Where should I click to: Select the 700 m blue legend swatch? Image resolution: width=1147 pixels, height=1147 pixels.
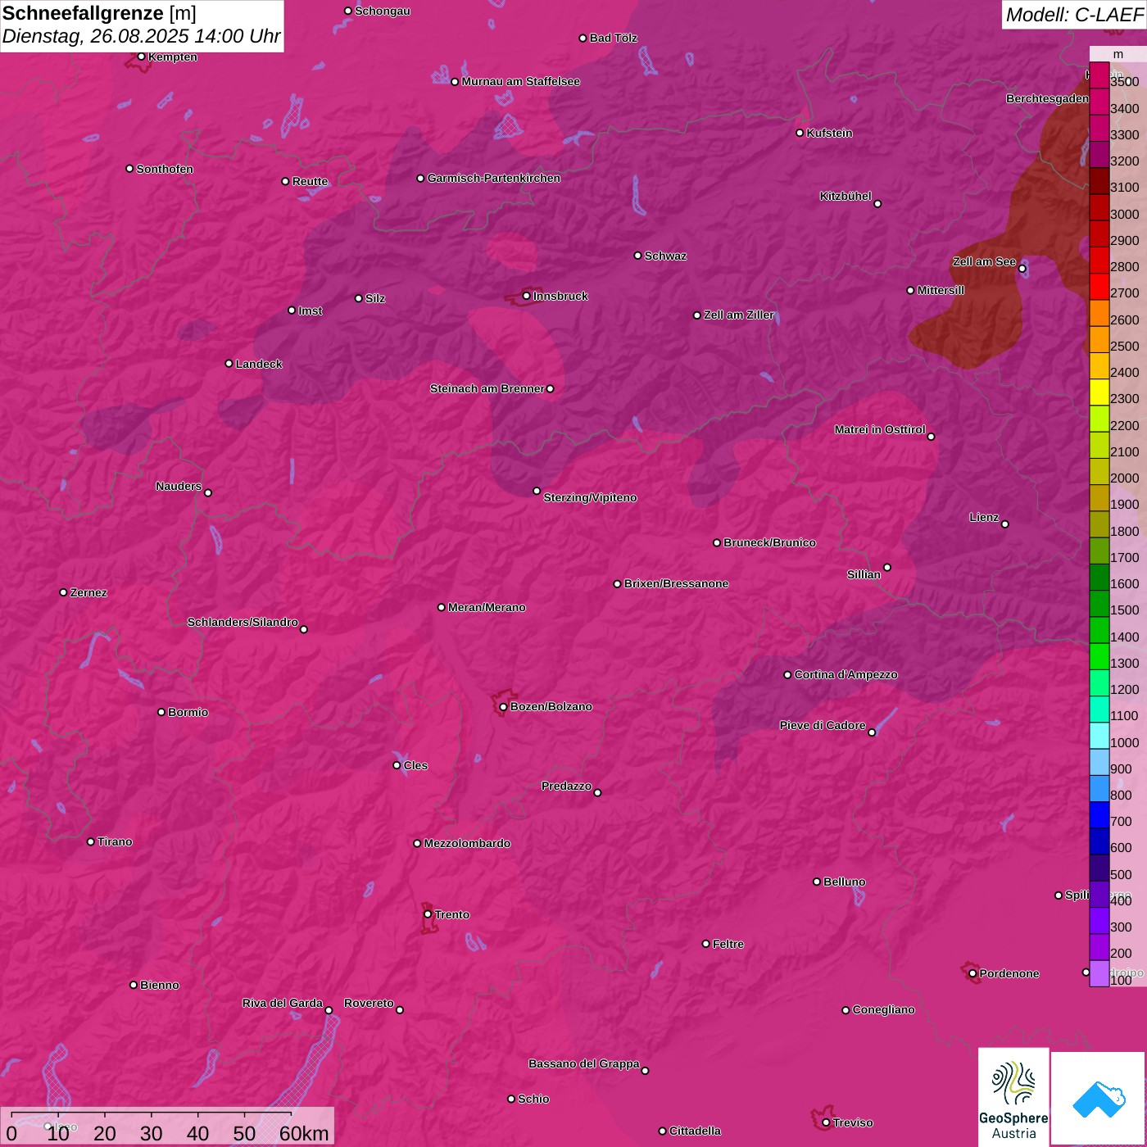[1099, 815]
